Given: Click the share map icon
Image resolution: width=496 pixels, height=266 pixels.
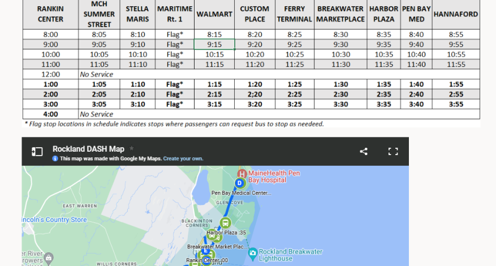Looking at the screenshot, I should click(x=364, y=152).
